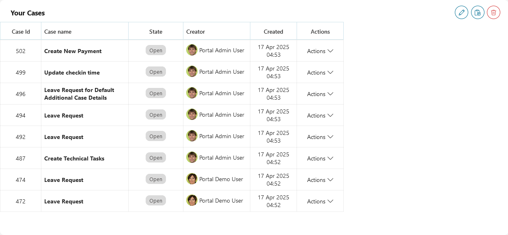Click the Open state badge for case 472
Viewport: 508px width, 235px height.
[x=156, y=201]
